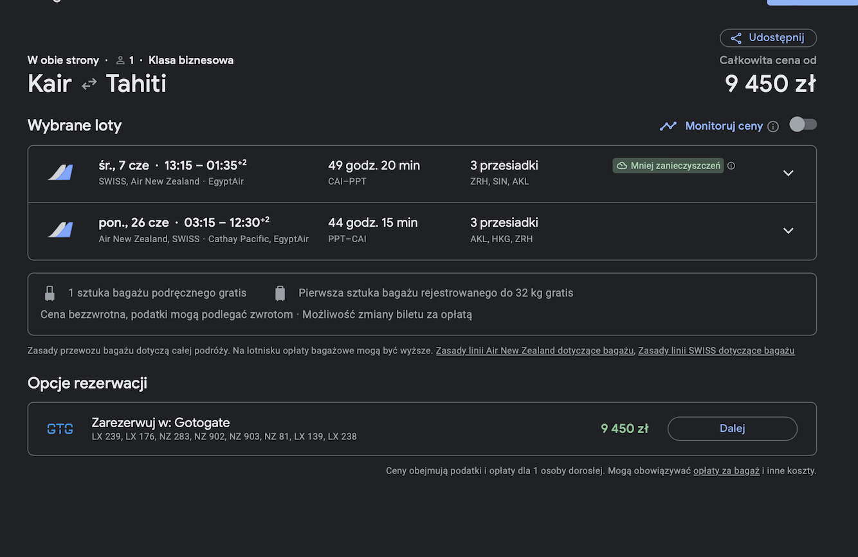The image size is (858, 557).
Task: Click the 1 sztuka bagażu podręcznego gratis text
Action: [x=158, y=293]
